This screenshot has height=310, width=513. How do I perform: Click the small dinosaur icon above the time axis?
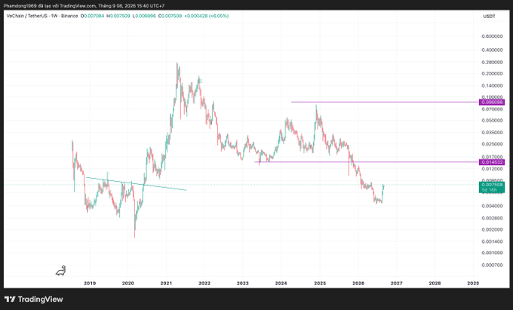61,271
